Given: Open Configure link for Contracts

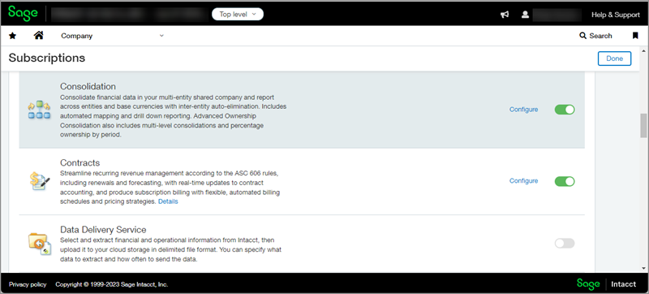Looking at the screenshot, I should (x=523, y=181).
